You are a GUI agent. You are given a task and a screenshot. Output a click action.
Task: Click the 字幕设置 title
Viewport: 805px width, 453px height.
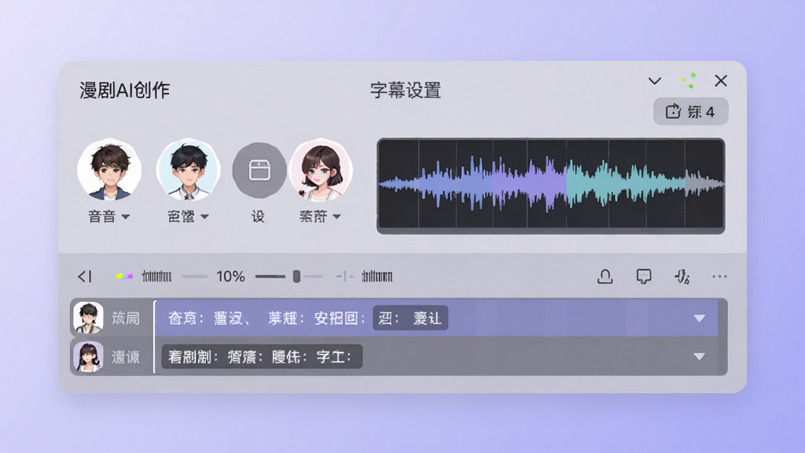[x=406, y=90]
